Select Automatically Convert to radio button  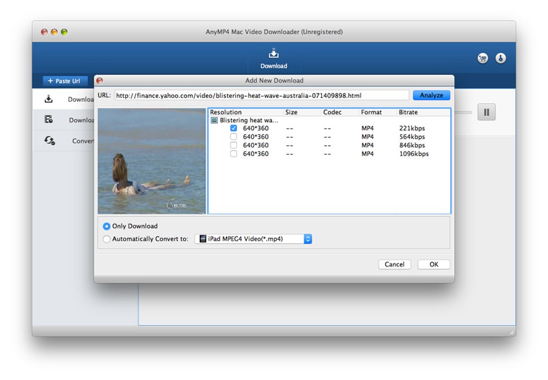pyautogui.click(x=106, y=239)
